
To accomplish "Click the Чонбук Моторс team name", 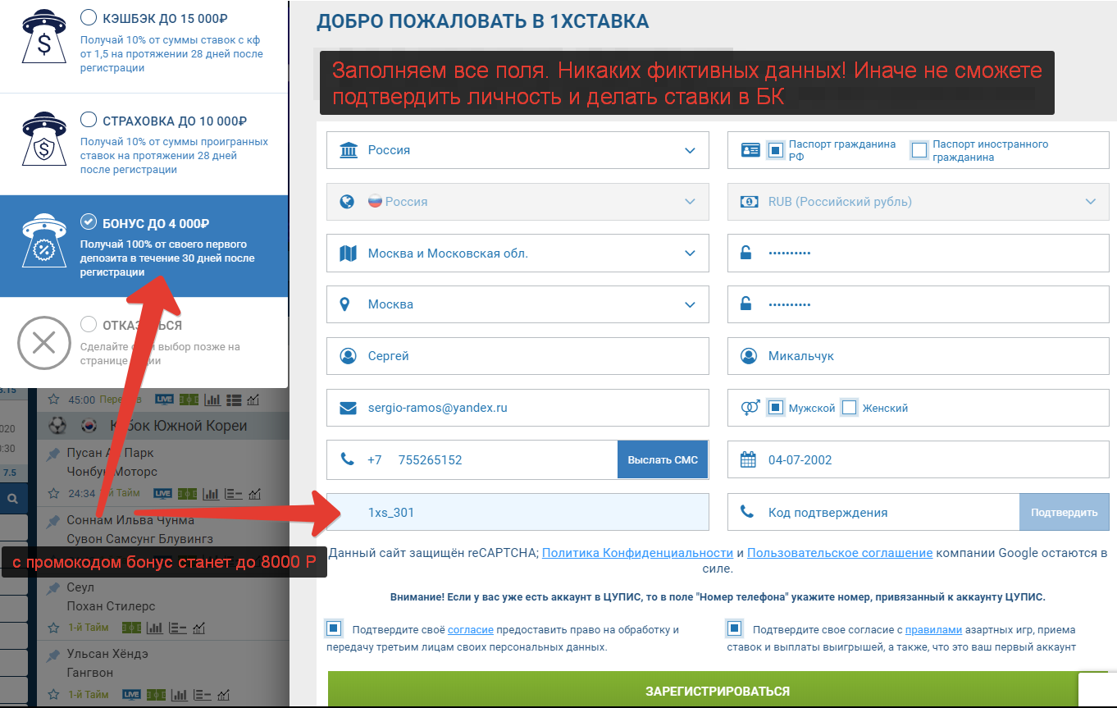I will (x=112, y=472).
